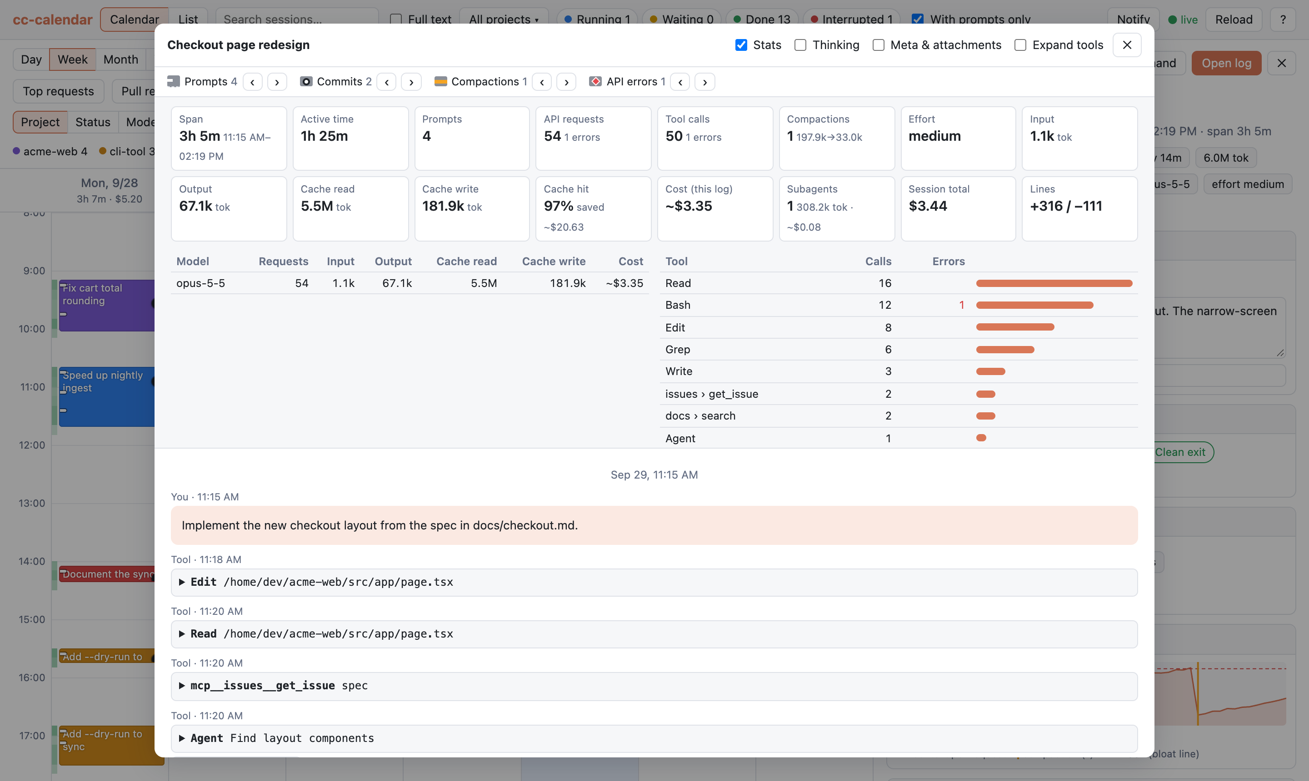Image resolution: width=1309 pixels, height=781 pixels.
Task: Expand the Read page.tsx tool entry
Action: [654, 633]
